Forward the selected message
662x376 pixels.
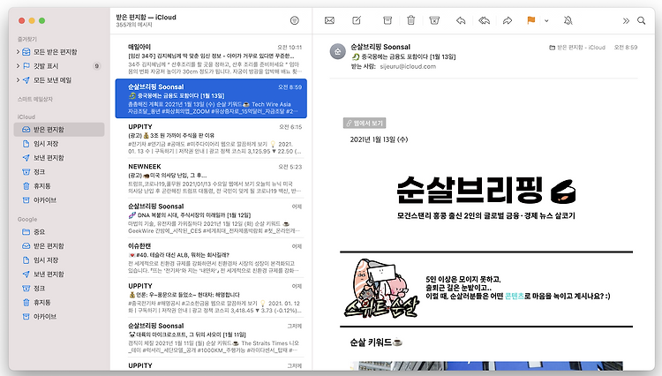507,20
